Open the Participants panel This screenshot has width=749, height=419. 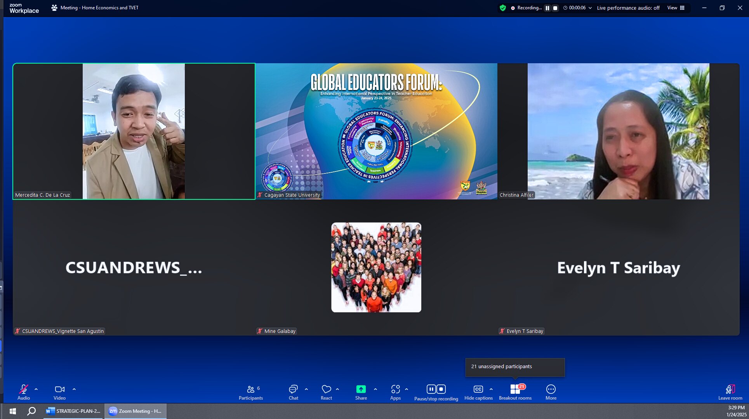coord(251,392)
